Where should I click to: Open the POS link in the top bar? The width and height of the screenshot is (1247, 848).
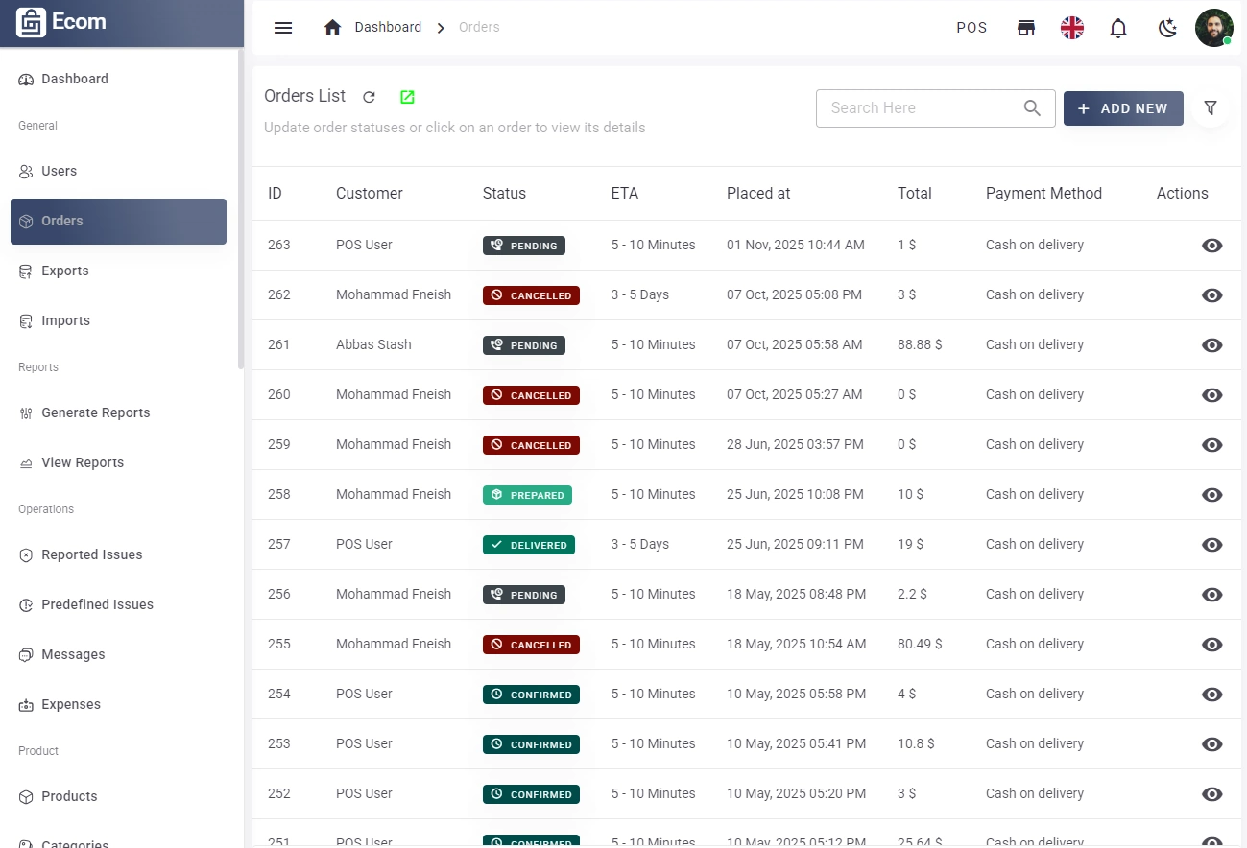coord(971,28)
